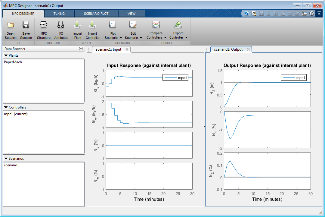The image size is (325, 217).
Task: Open the I/O Attributes settings
Action: tap(61, 30)
